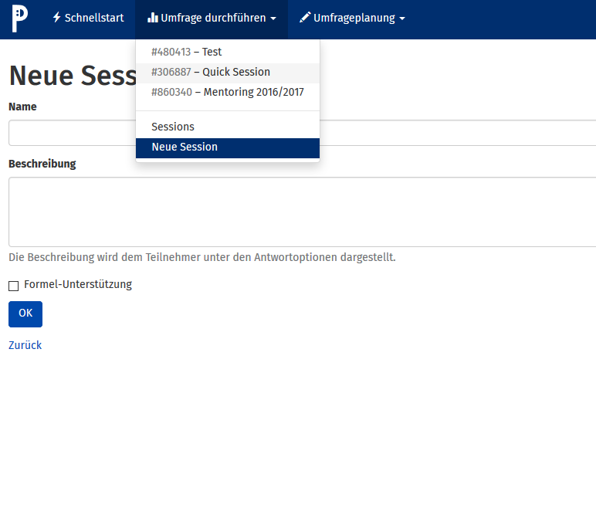
Task: Follow the Zurück link
Action: (25, 345)
